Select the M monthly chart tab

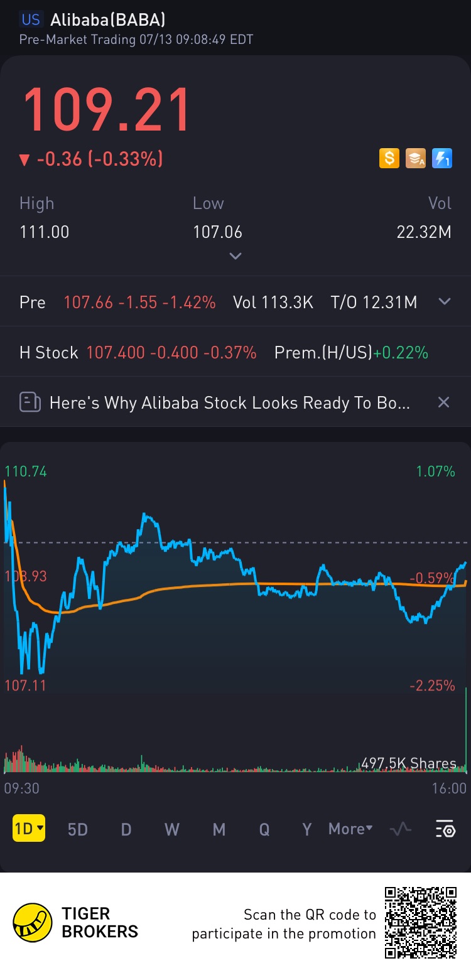(x=219, y=829)
